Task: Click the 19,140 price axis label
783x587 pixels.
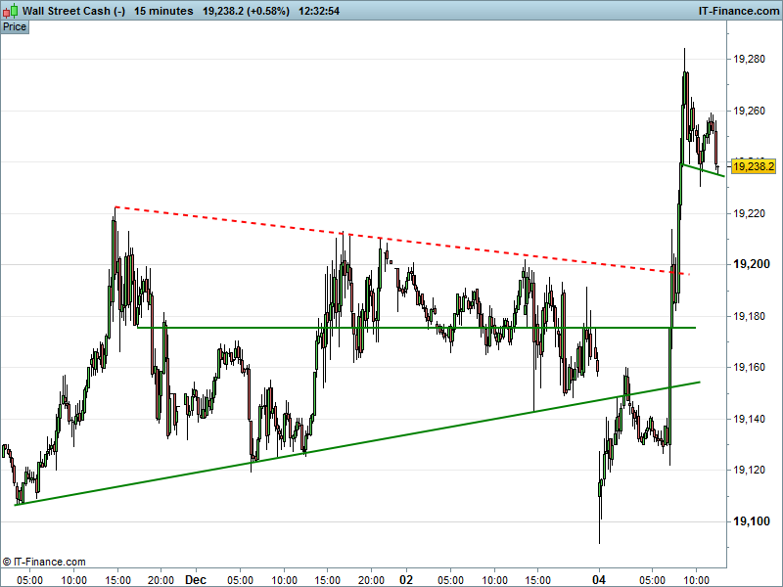Action: pyautogui.click(x=749, y=419)
